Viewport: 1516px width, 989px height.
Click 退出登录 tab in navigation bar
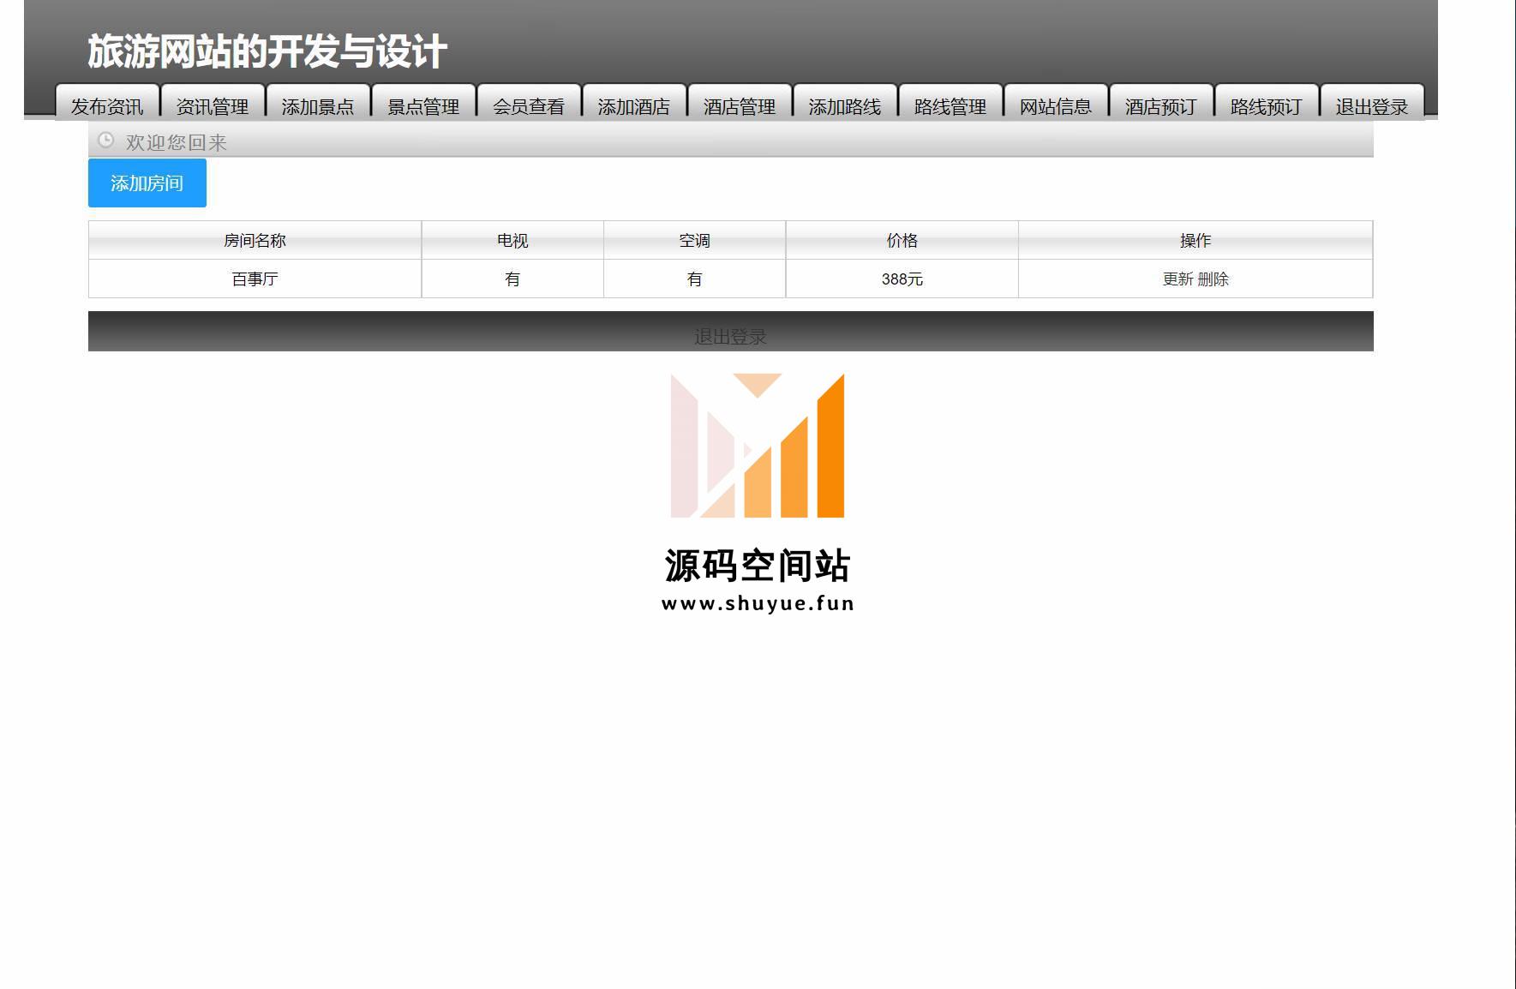(x=1372, y=103)
